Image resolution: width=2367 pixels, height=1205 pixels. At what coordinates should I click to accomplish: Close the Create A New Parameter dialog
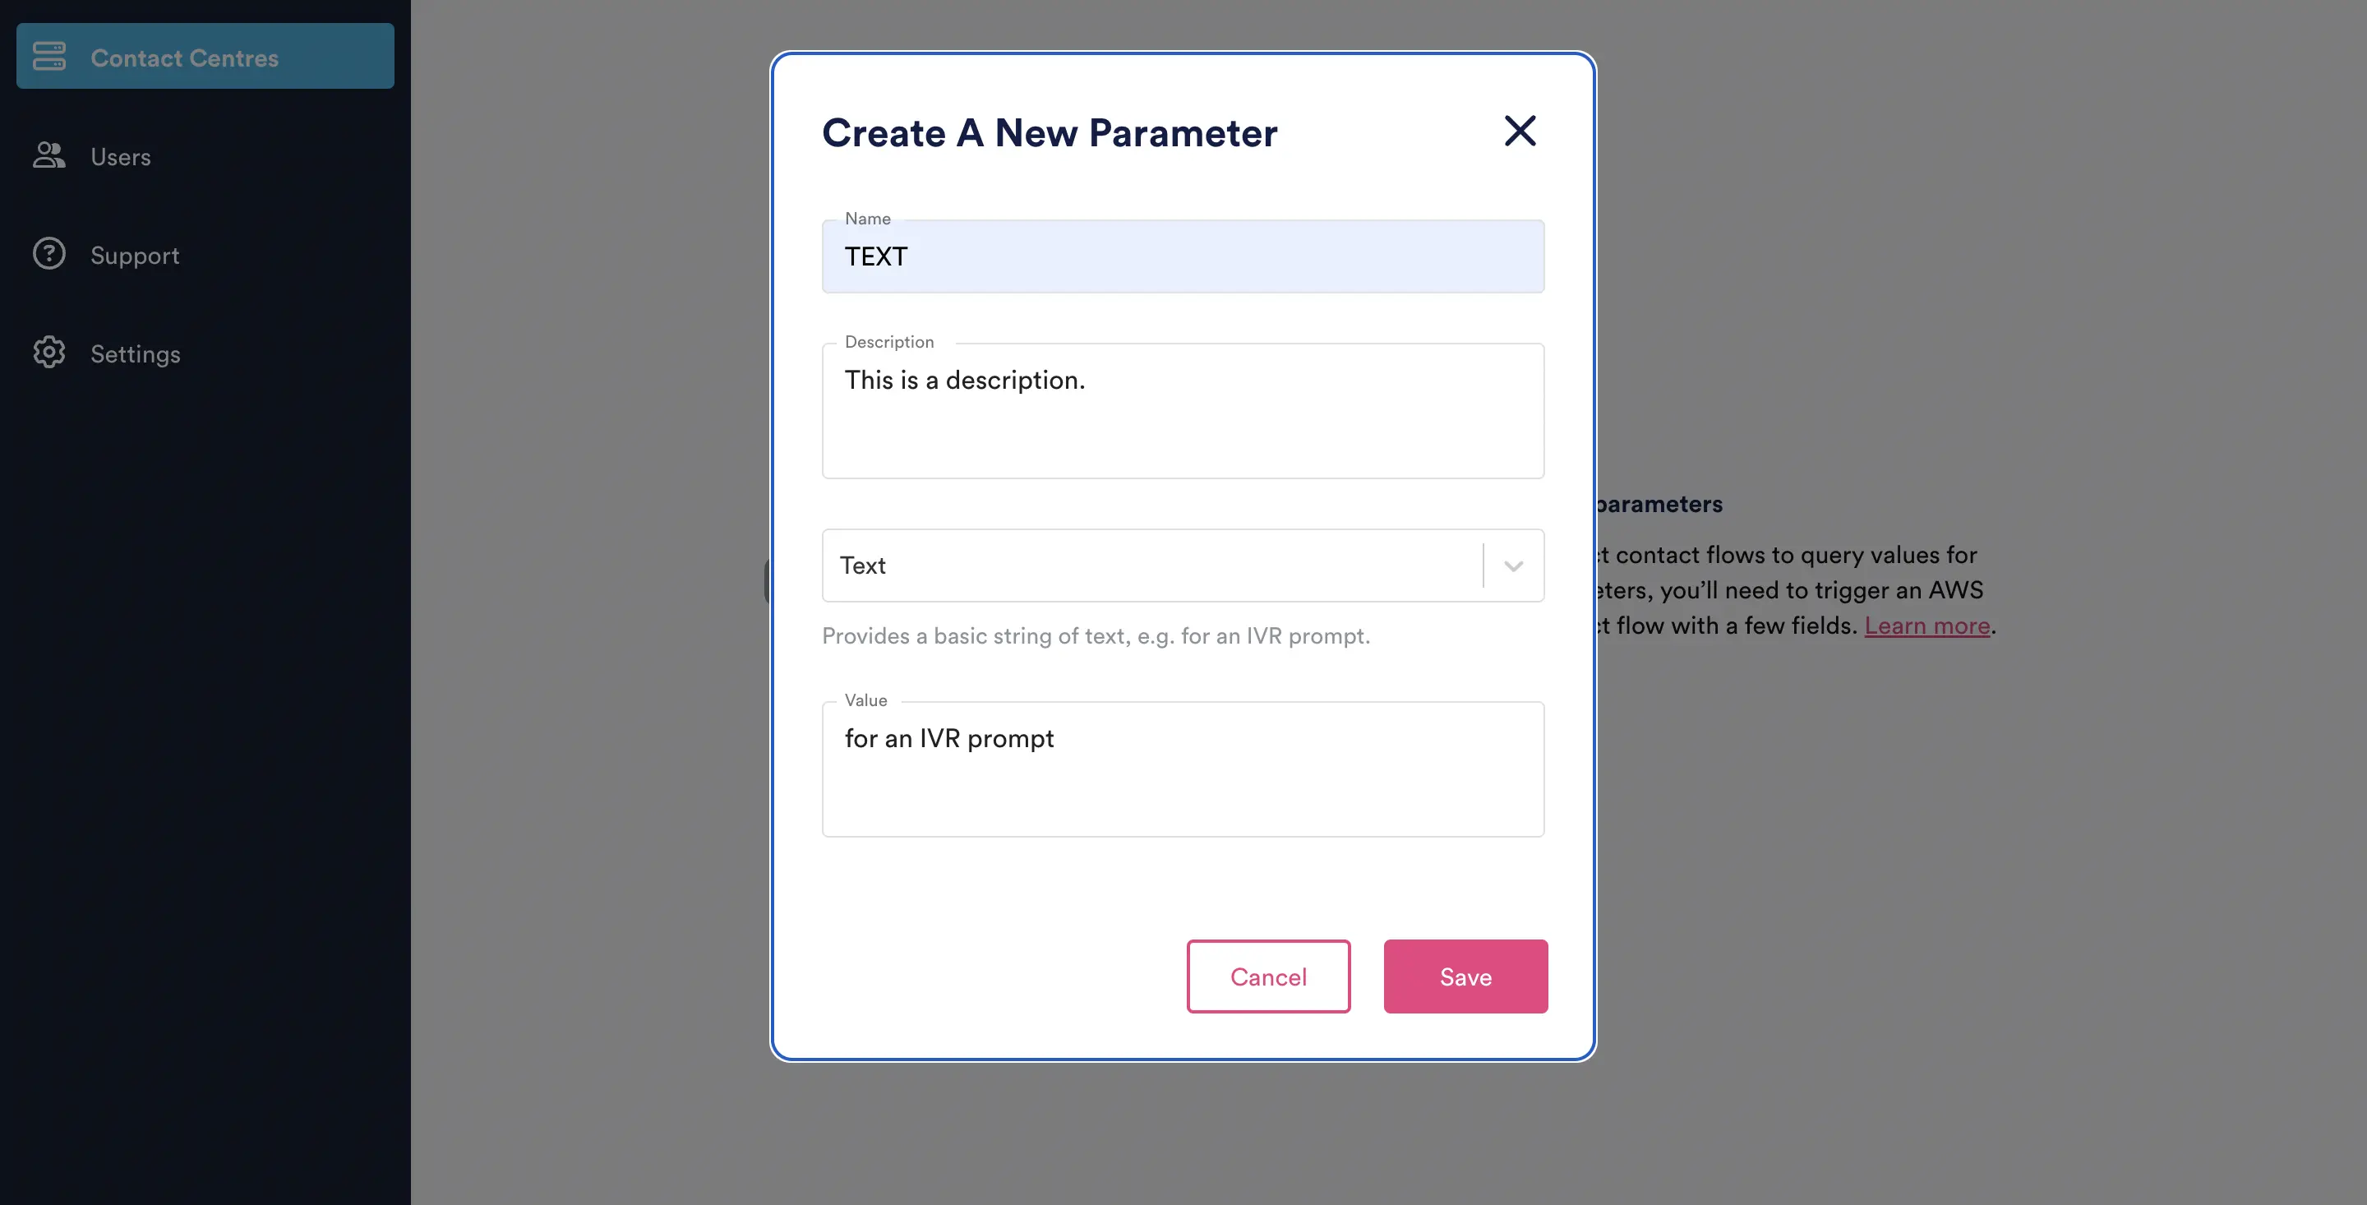(1519, 131)
